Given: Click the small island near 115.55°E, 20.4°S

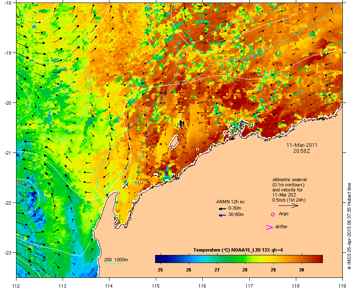Looking at the screenshot, I should (181, 124).
